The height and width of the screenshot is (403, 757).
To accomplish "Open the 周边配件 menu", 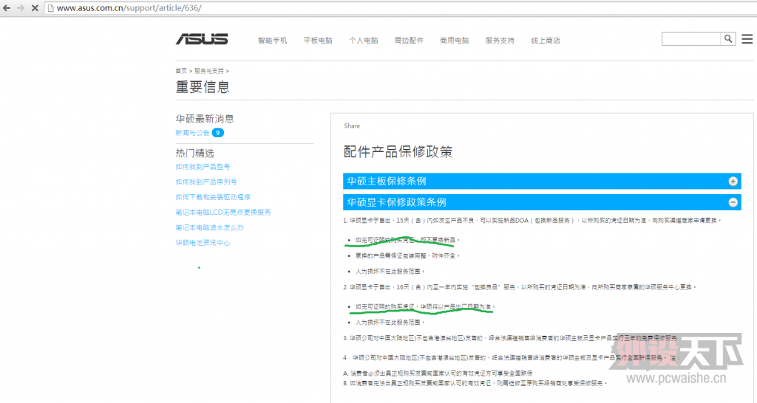I will pos(409,41).
